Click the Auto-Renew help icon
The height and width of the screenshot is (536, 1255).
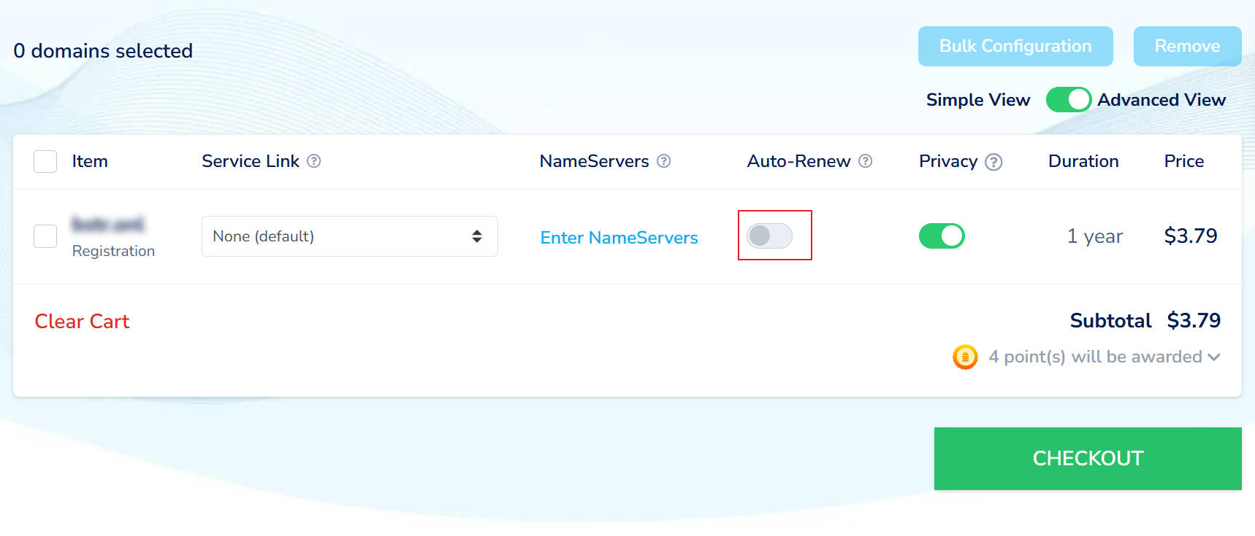(865, 161)
